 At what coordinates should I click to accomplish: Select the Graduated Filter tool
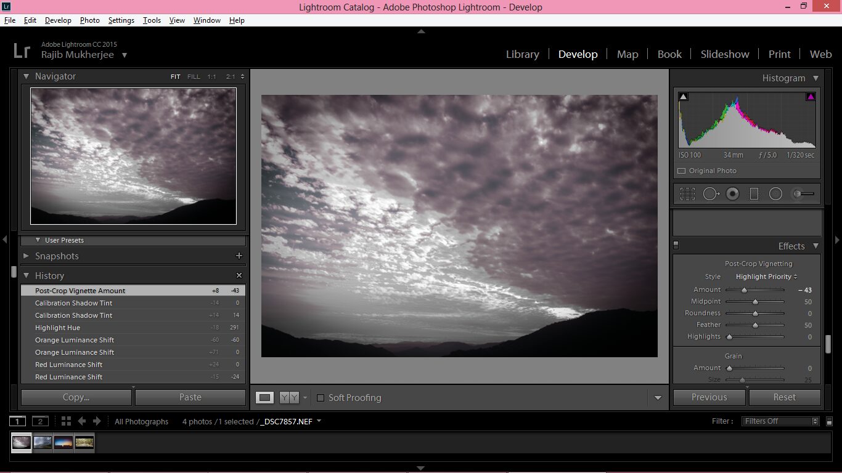[x=754, y=194]
